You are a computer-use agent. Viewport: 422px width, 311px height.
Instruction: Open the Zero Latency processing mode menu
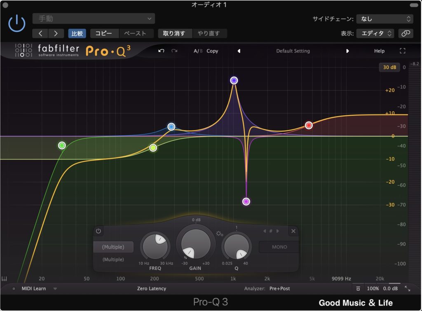coord(152,289)
